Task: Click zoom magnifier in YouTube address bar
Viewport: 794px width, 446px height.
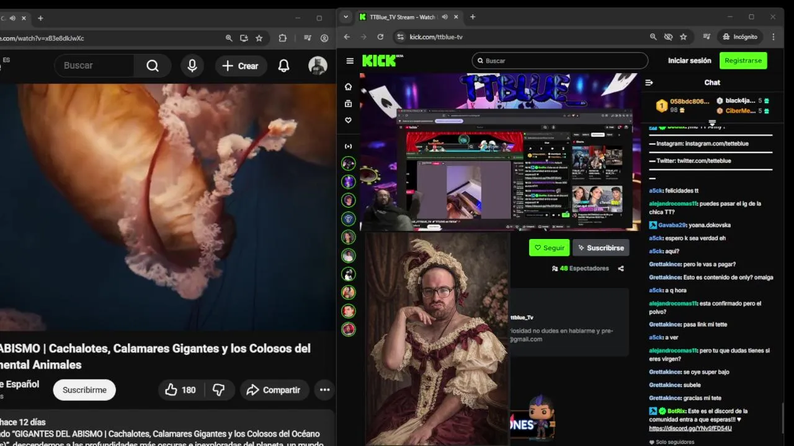Action: pos(229,38)
